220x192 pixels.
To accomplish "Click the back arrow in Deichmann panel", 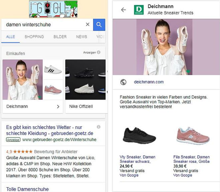I will pos(124,10).
